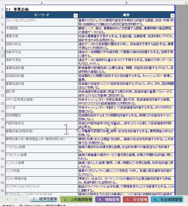This screenshot has width=188, height=206.
Task: Select the cell リスク評価
Action: pos(42,173)
